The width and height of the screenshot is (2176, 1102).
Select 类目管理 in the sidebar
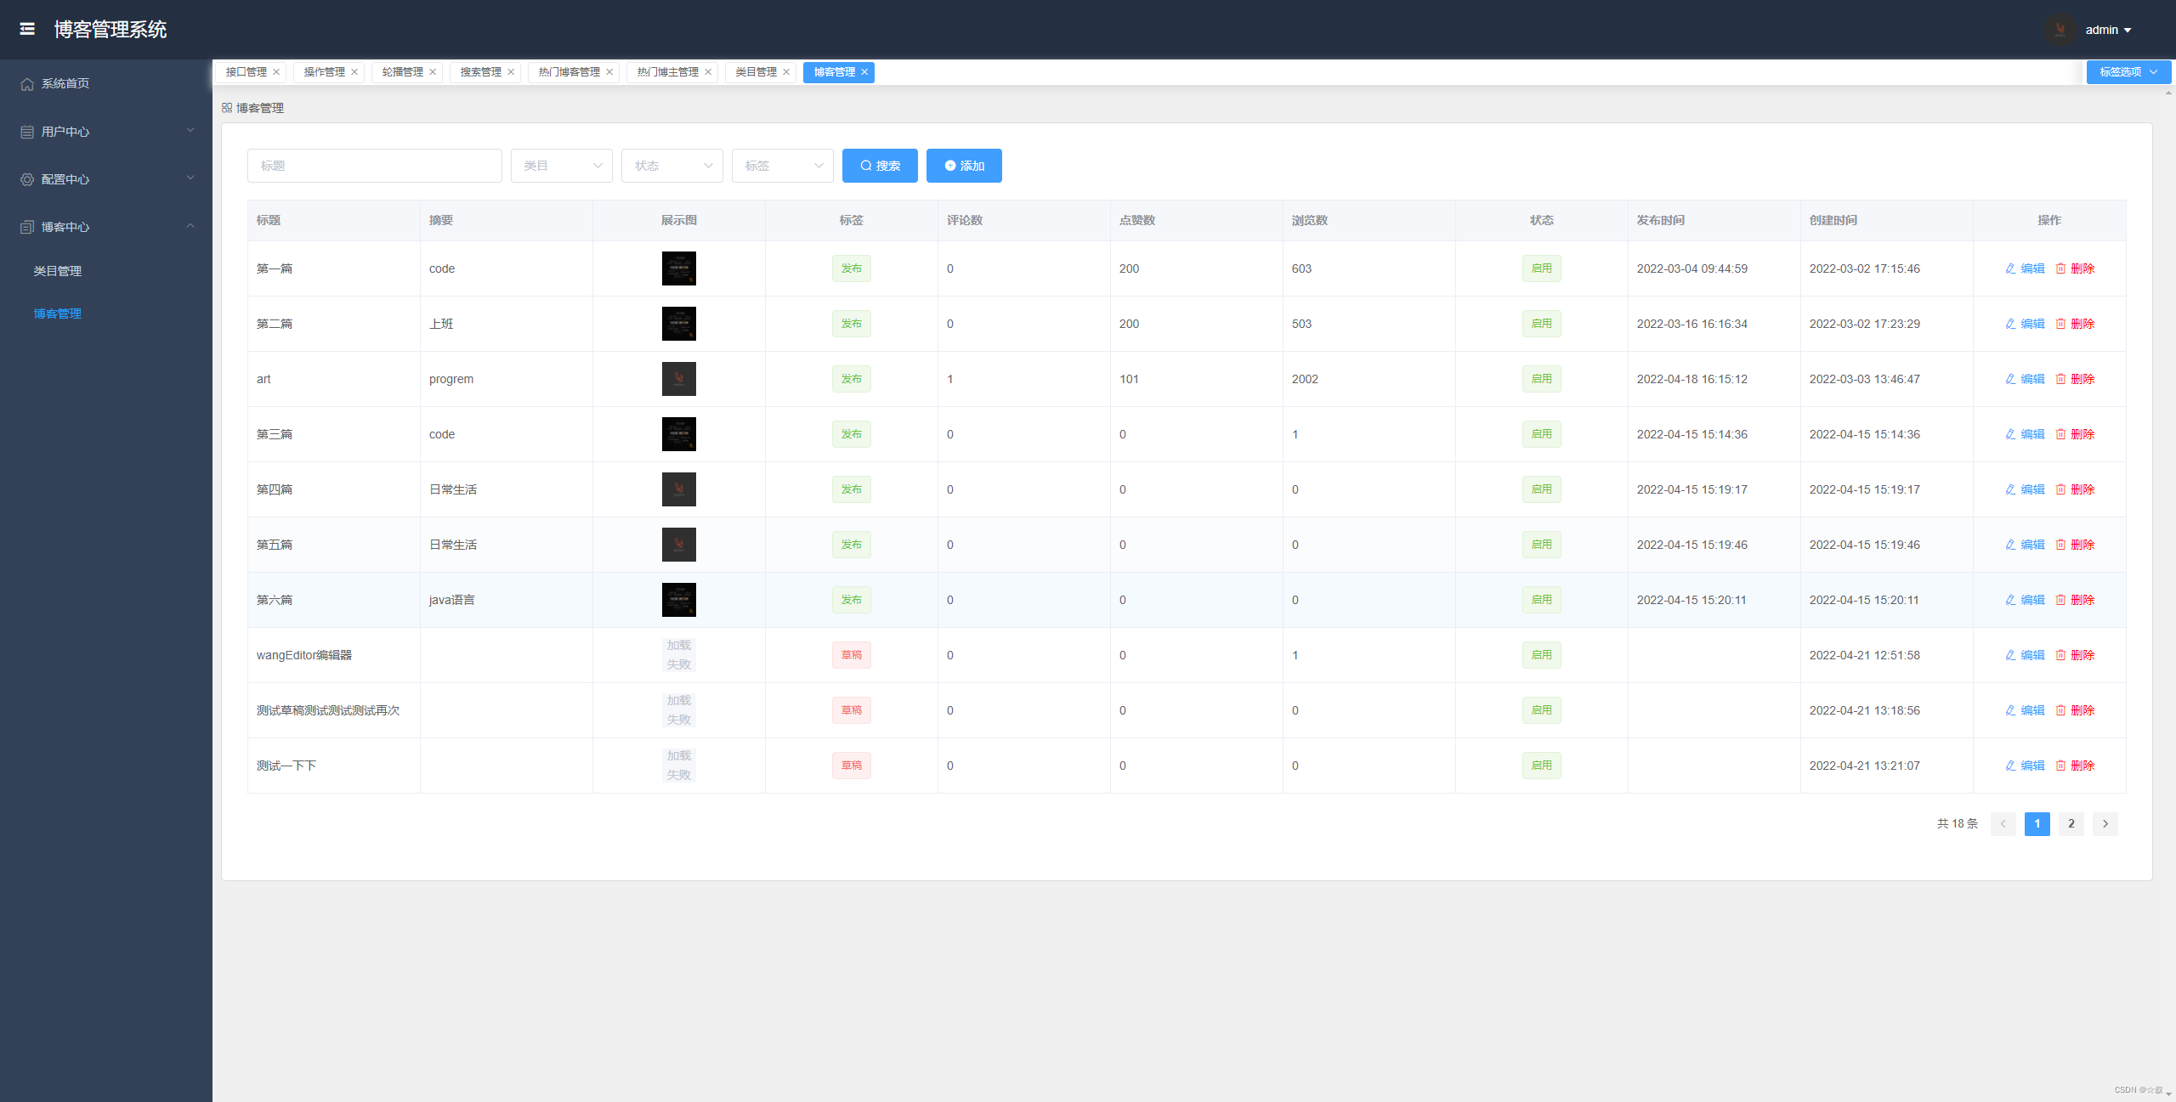(58, 271)
